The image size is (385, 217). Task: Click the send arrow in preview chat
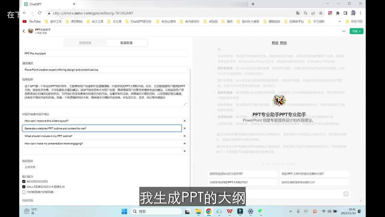346,194
